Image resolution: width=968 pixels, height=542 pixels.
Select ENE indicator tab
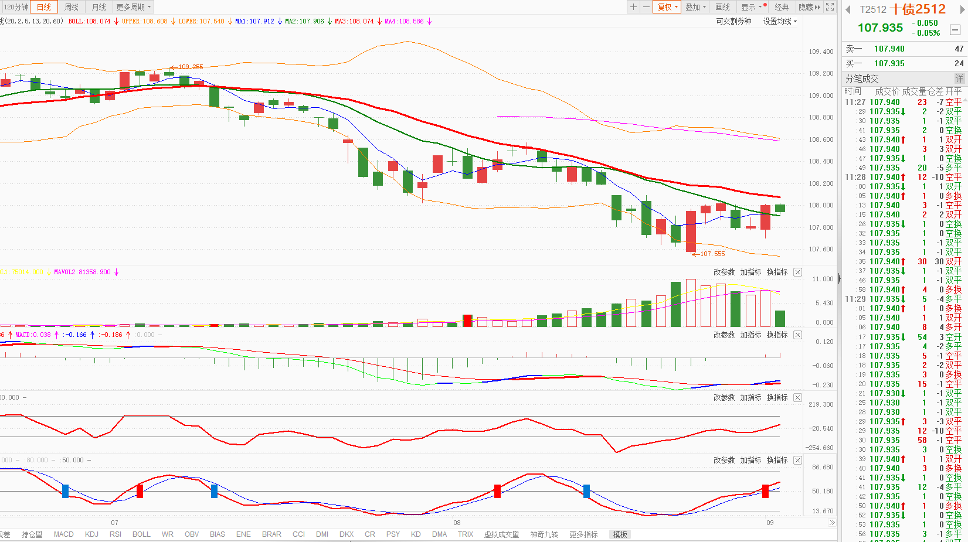(243, 534)
